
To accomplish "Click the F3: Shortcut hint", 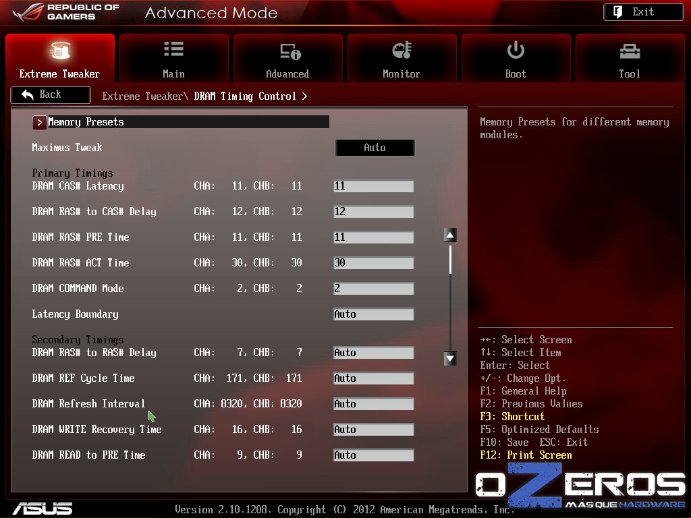I will point(512,416).
